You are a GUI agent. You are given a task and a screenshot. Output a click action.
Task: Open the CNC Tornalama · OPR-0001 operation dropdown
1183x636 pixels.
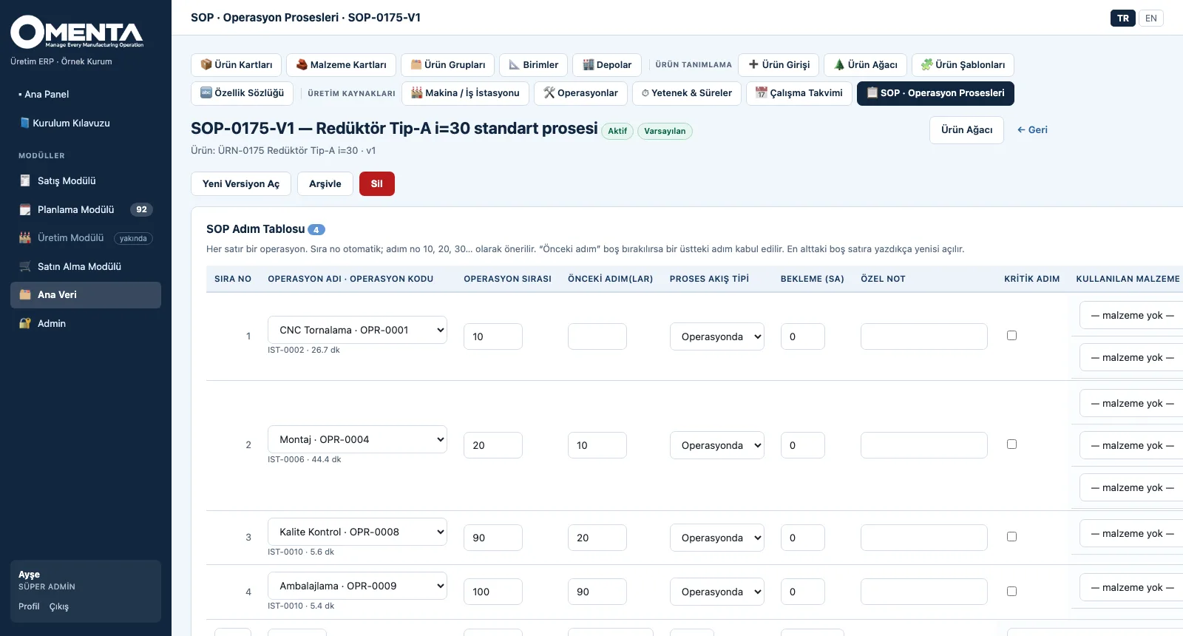coord(357,330)
